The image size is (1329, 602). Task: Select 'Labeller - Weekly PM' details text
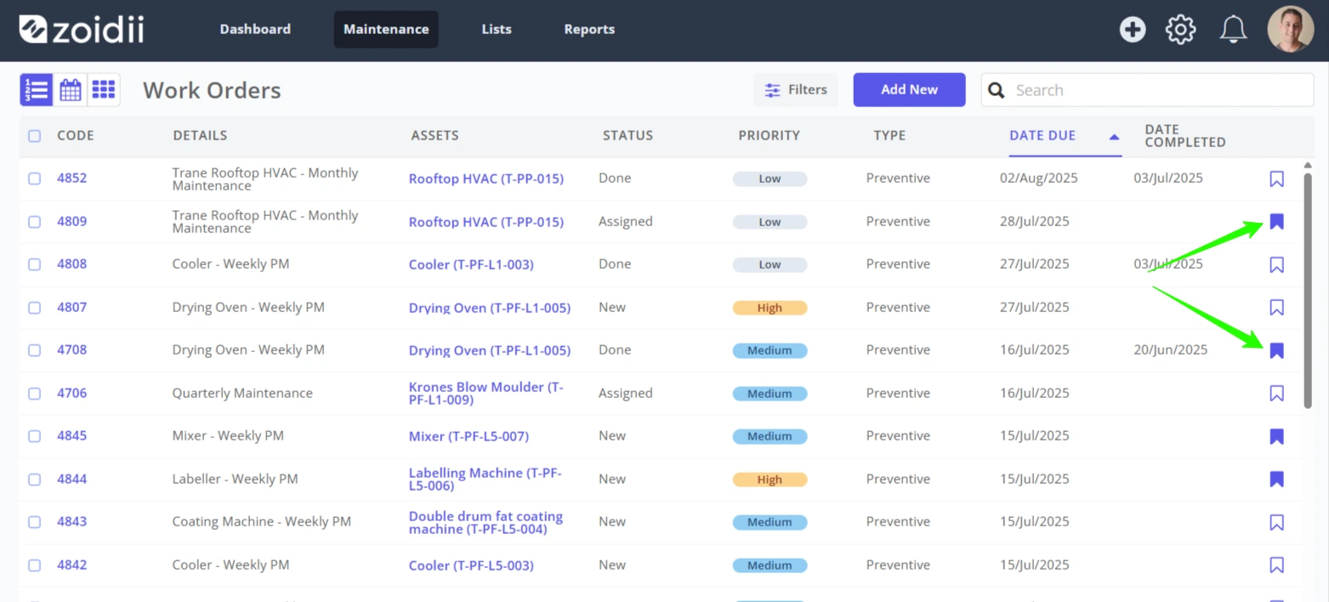pyautogui.click(x=235, y=479)
